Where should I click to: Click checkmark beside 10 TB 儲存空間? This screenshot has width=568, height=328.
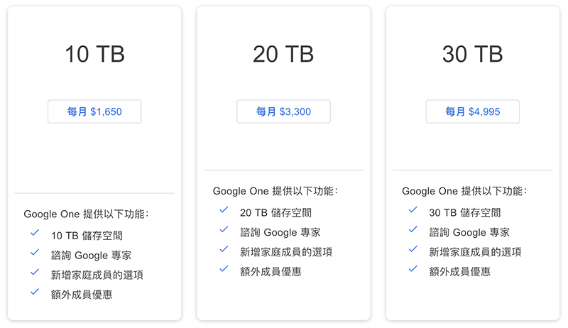[x=34, y=232]
